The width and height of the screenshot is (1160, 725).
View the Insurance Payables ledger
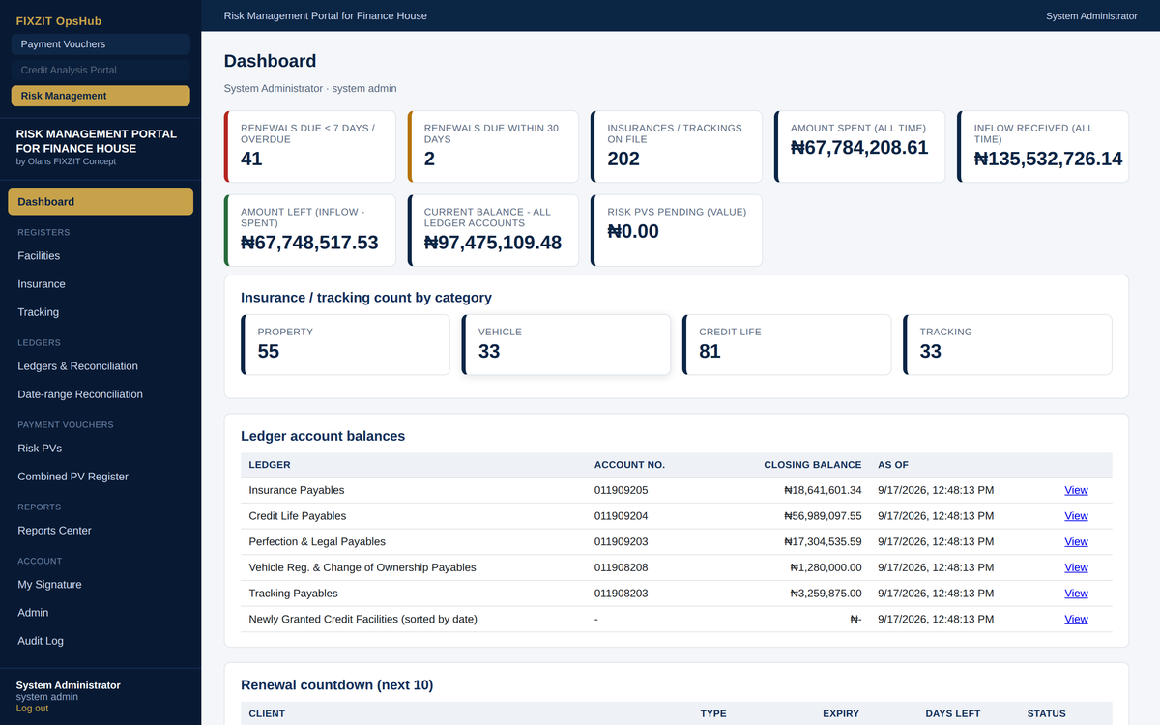1076,490
